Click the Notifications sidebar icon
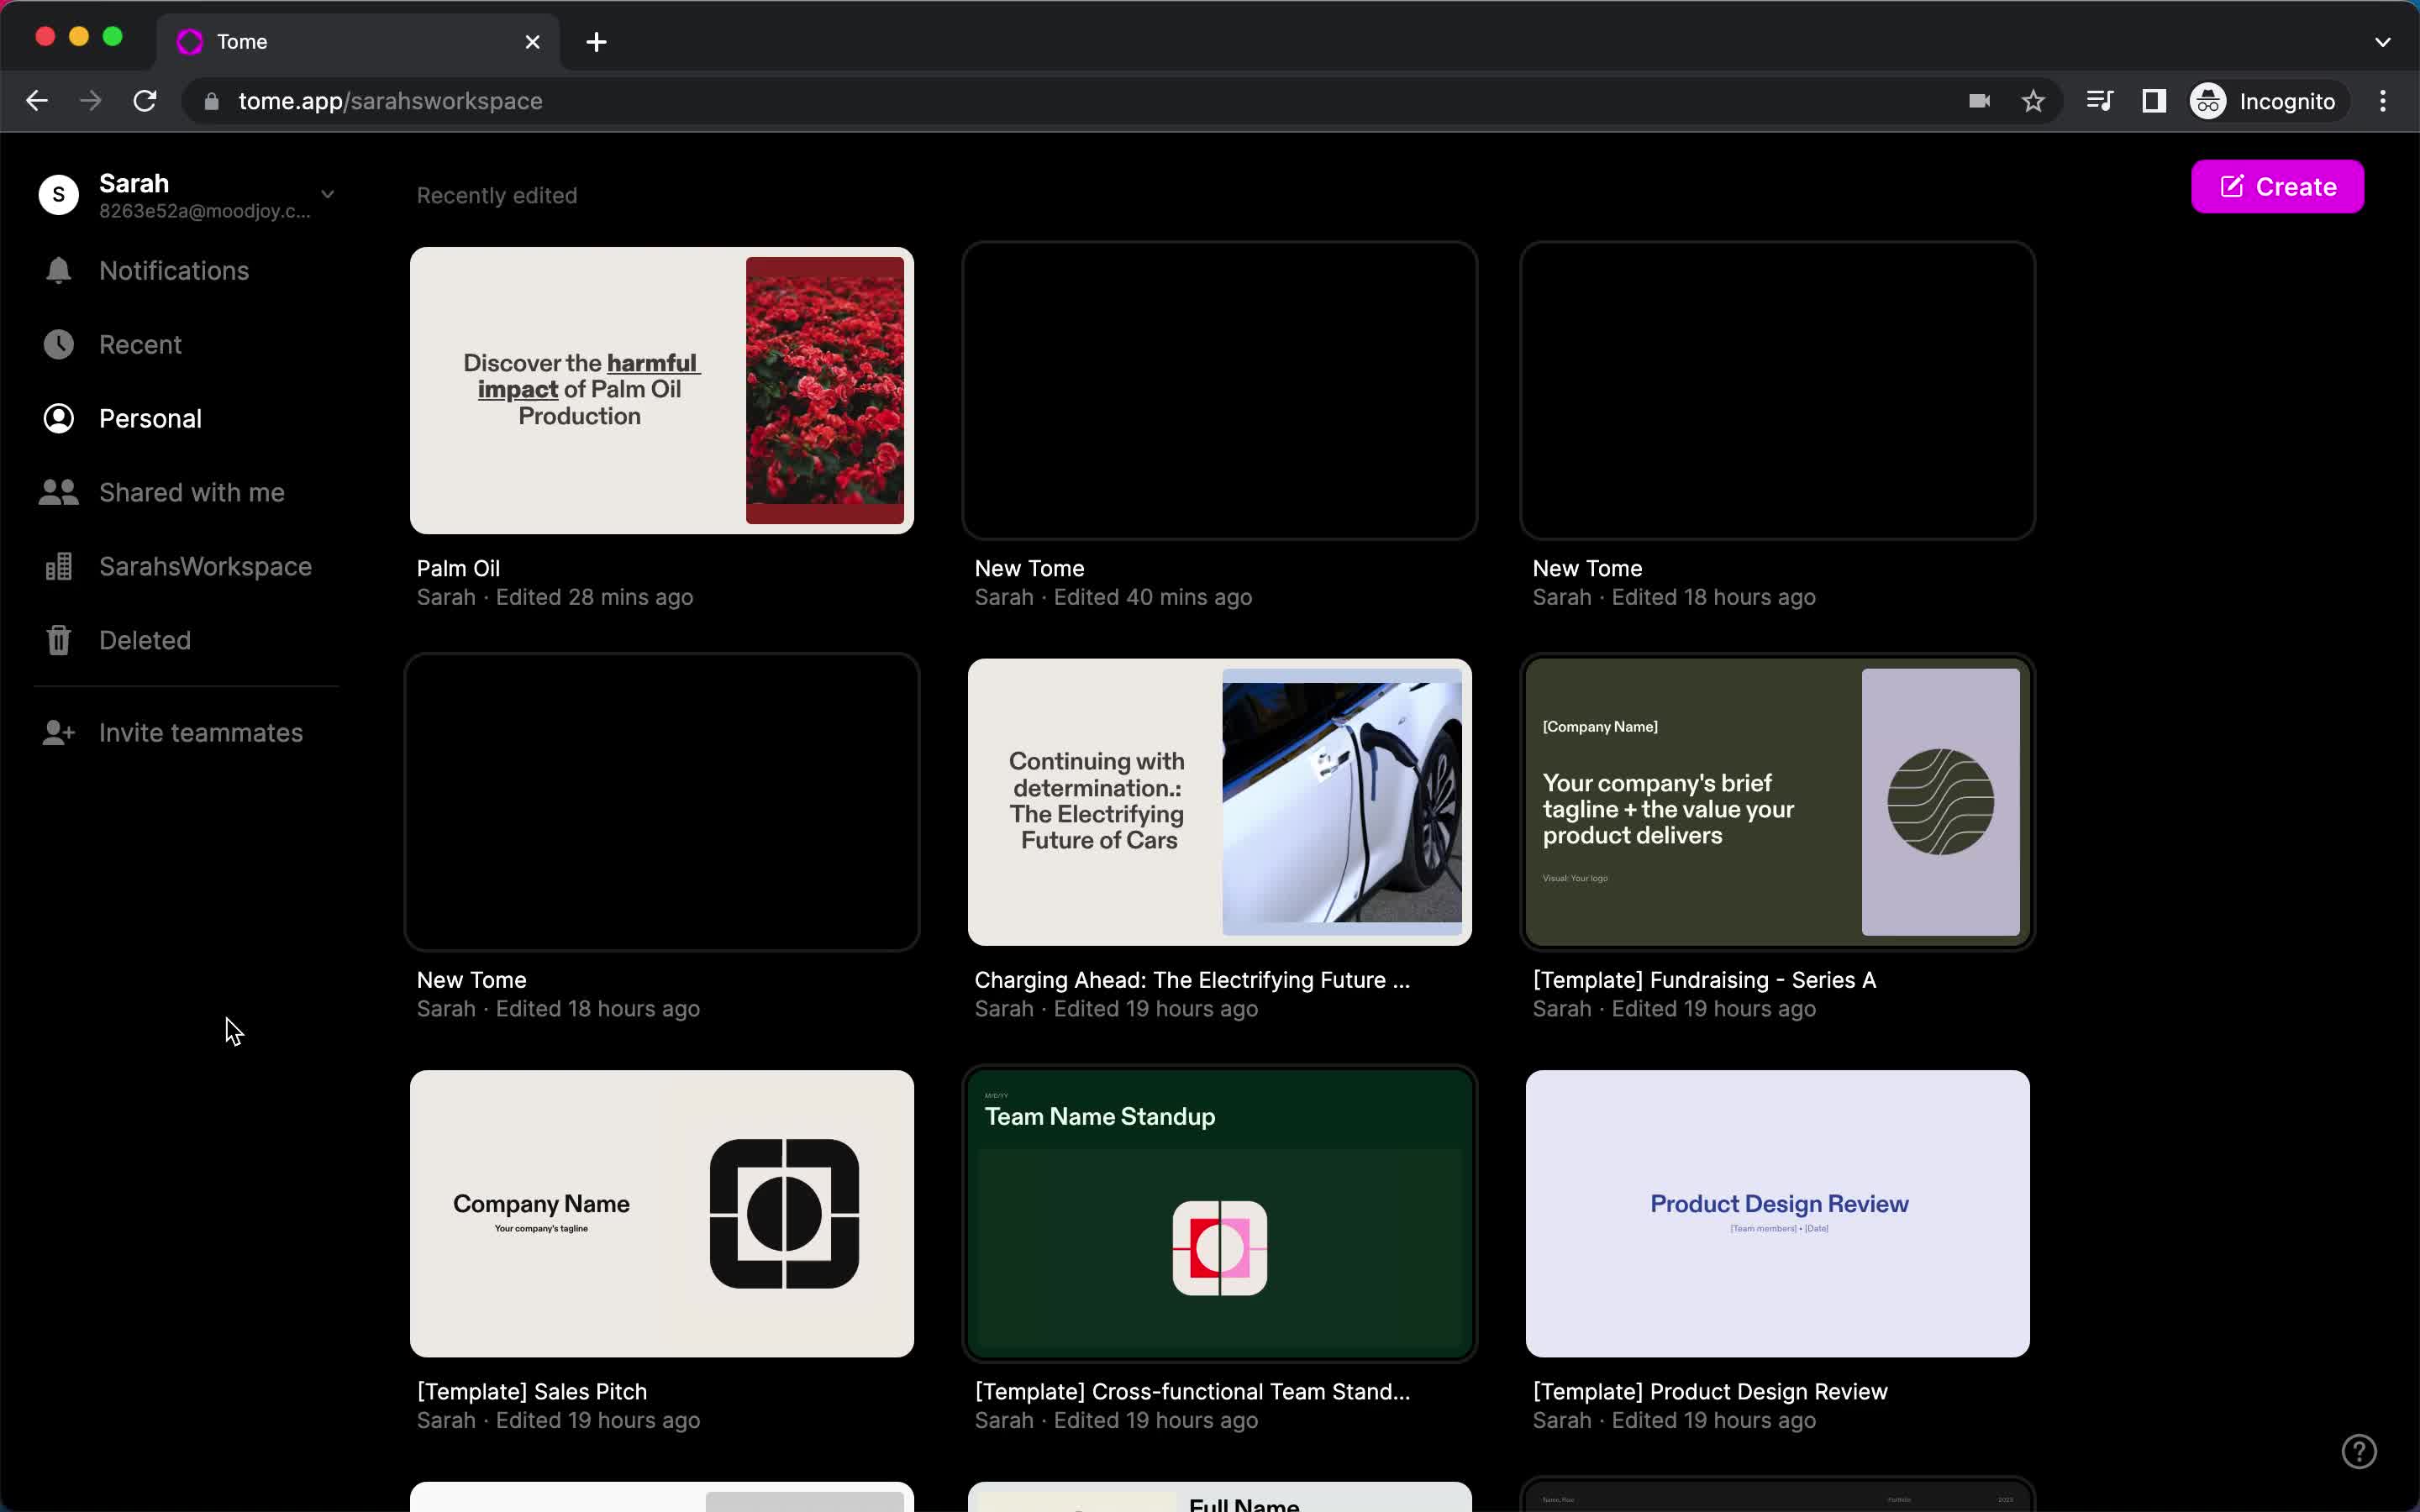 click(x=57, y=270)
